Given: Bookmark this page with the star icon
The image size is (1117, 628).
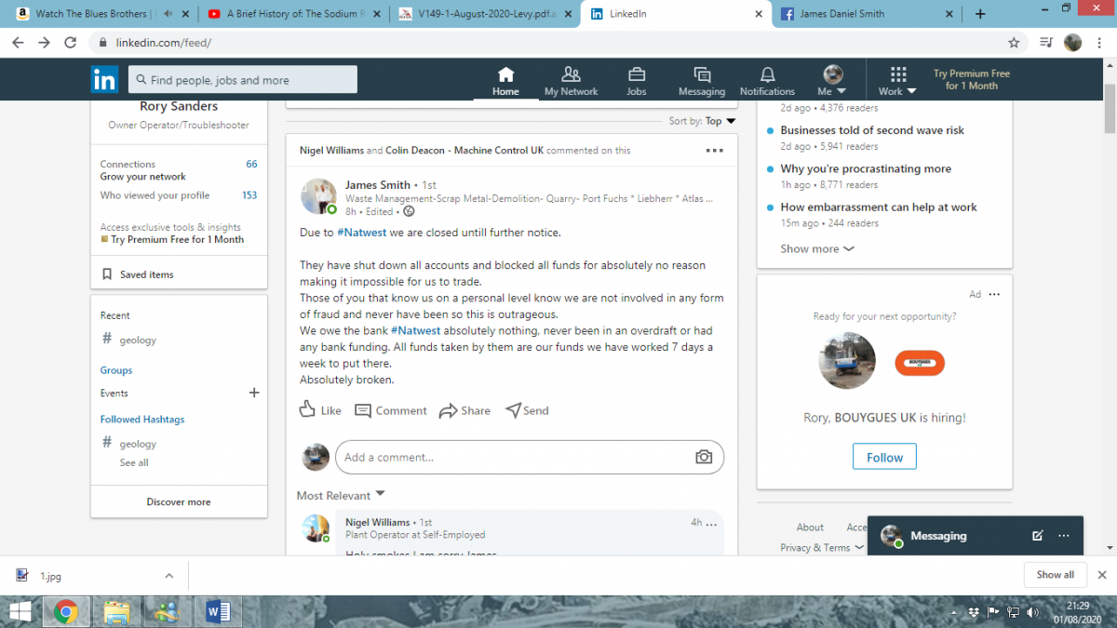Looking at the screenshot, I should coord(1014,43).
